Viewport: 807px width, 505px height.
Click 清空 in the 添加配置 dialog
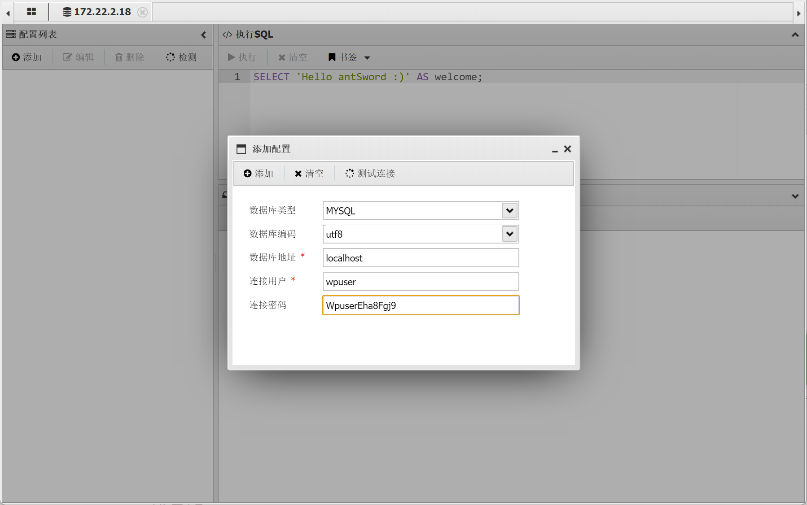tap(309, 174)
